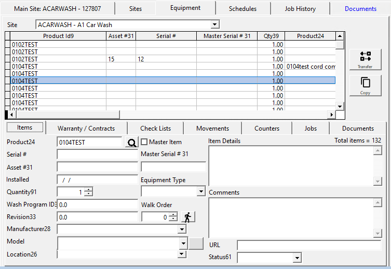
Task: Select the row with Asset 15
Action: coord(156,59)
